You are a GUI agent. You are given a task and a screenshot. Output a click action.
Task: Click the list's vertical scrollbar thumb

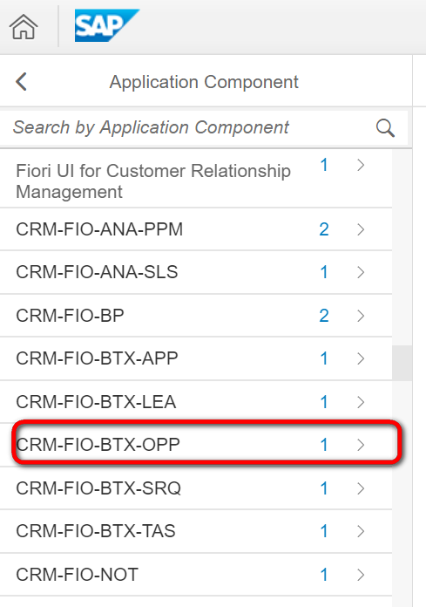coord(402,363)
